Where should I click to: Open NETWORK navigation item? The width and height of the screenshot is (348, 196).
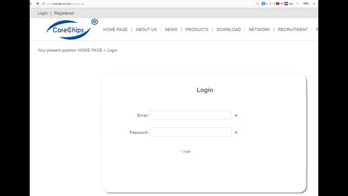click(x=259, y=29)
